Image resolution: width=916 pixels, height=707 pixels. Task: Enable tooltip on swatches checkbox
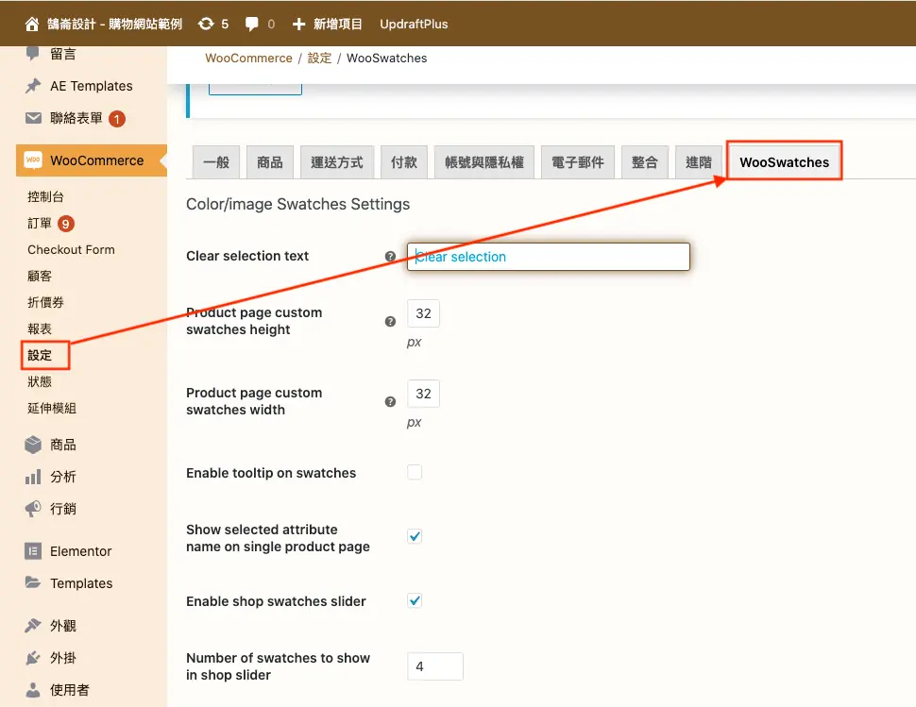pos(415,472)
